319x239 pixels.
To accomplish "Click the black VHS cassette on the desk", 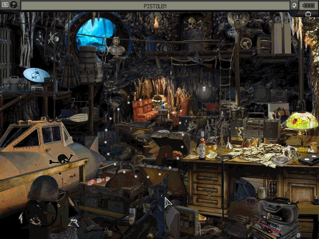I will 309,160.
